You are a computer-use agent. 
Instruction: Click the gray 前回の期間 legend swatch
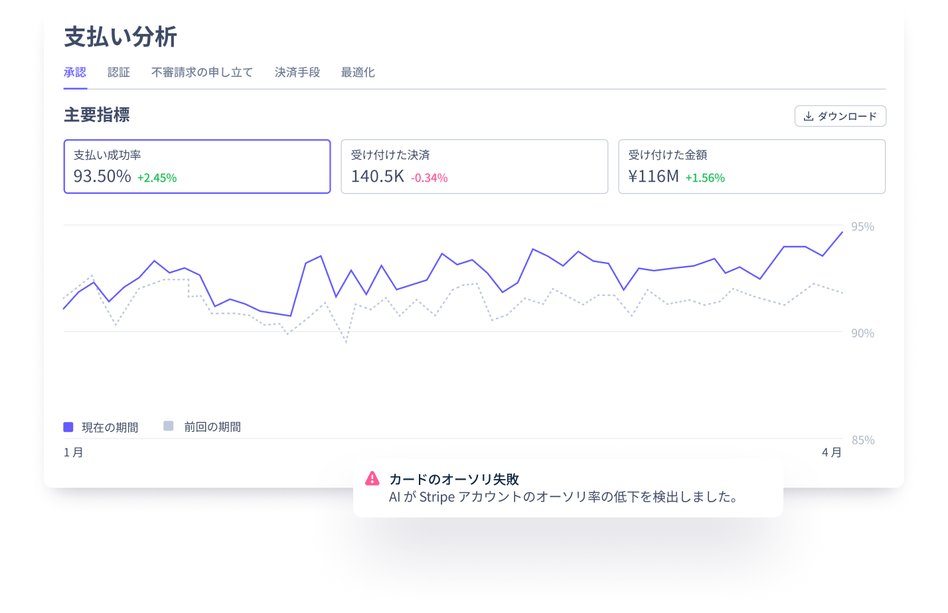coord(169,426)
